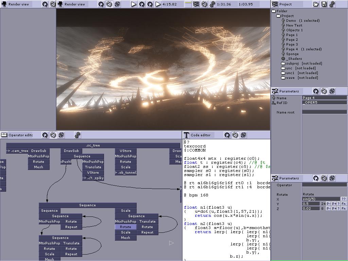Image resolution: width=348 pixels, height=261 pixels.
Task: Click the Operator editor title tab
Action: click(x=21, y=135)
